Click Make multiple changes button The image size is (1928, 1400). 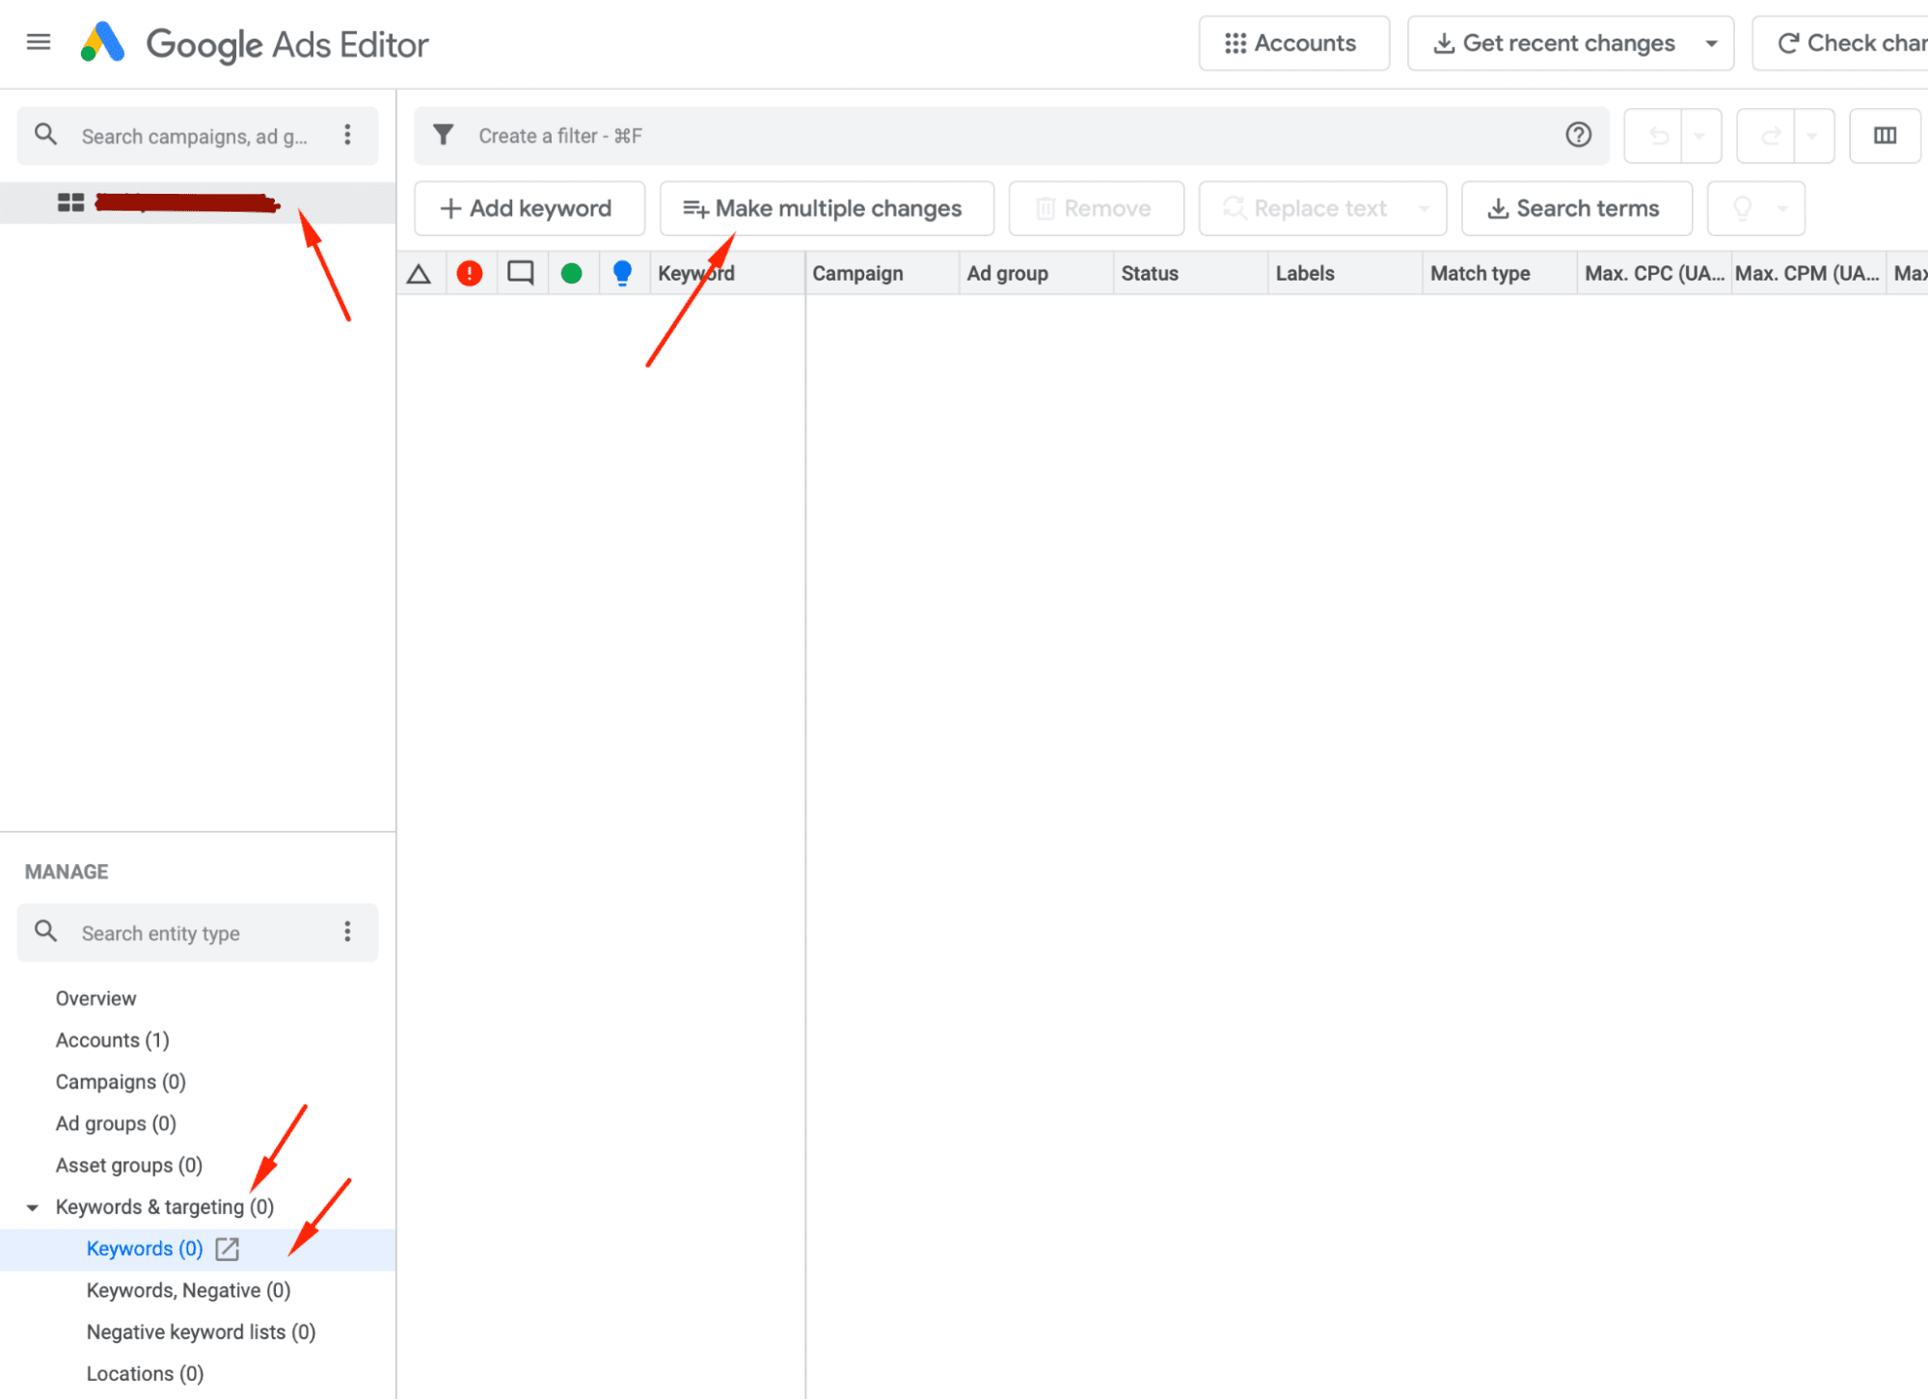[x=826, y=208]
